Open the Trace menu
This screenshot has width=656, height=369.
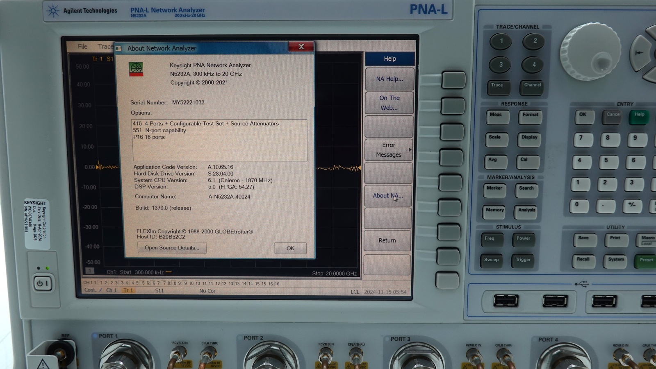pyautogui.click(x=106, y=46)
